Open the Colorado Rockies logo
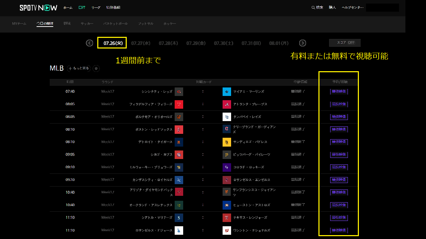This screenshot has height=239, width=426. [x=227, y=167]
